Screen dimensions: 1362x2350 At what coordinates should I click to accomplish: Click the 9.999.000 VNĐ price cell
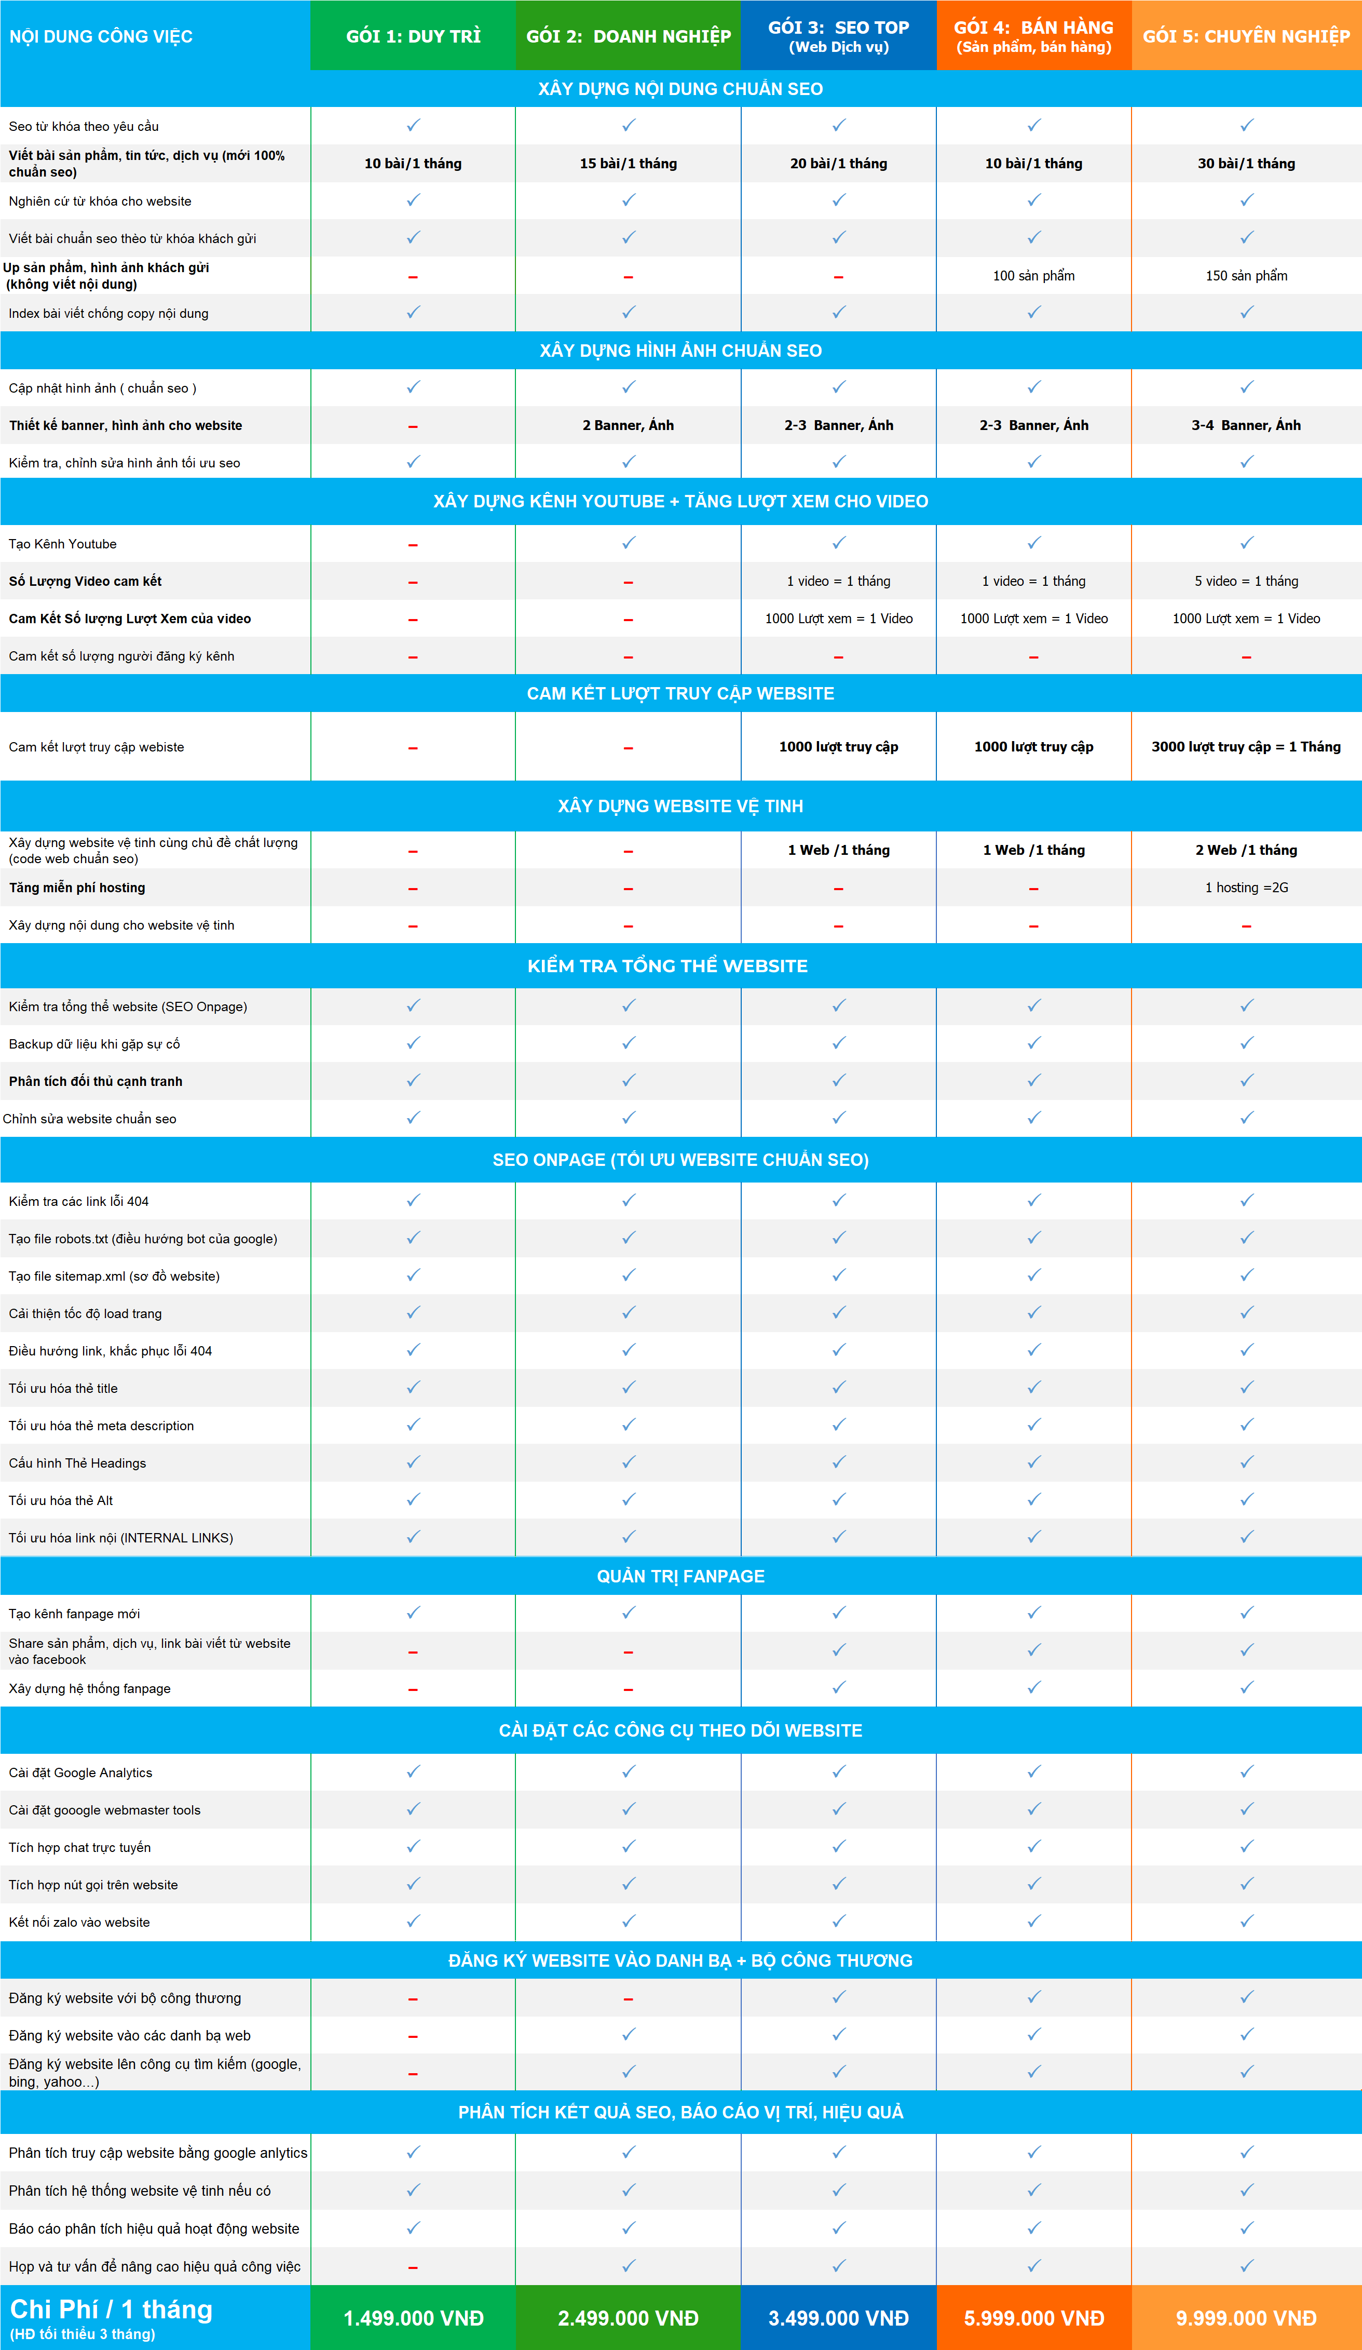(1246, 2317)
